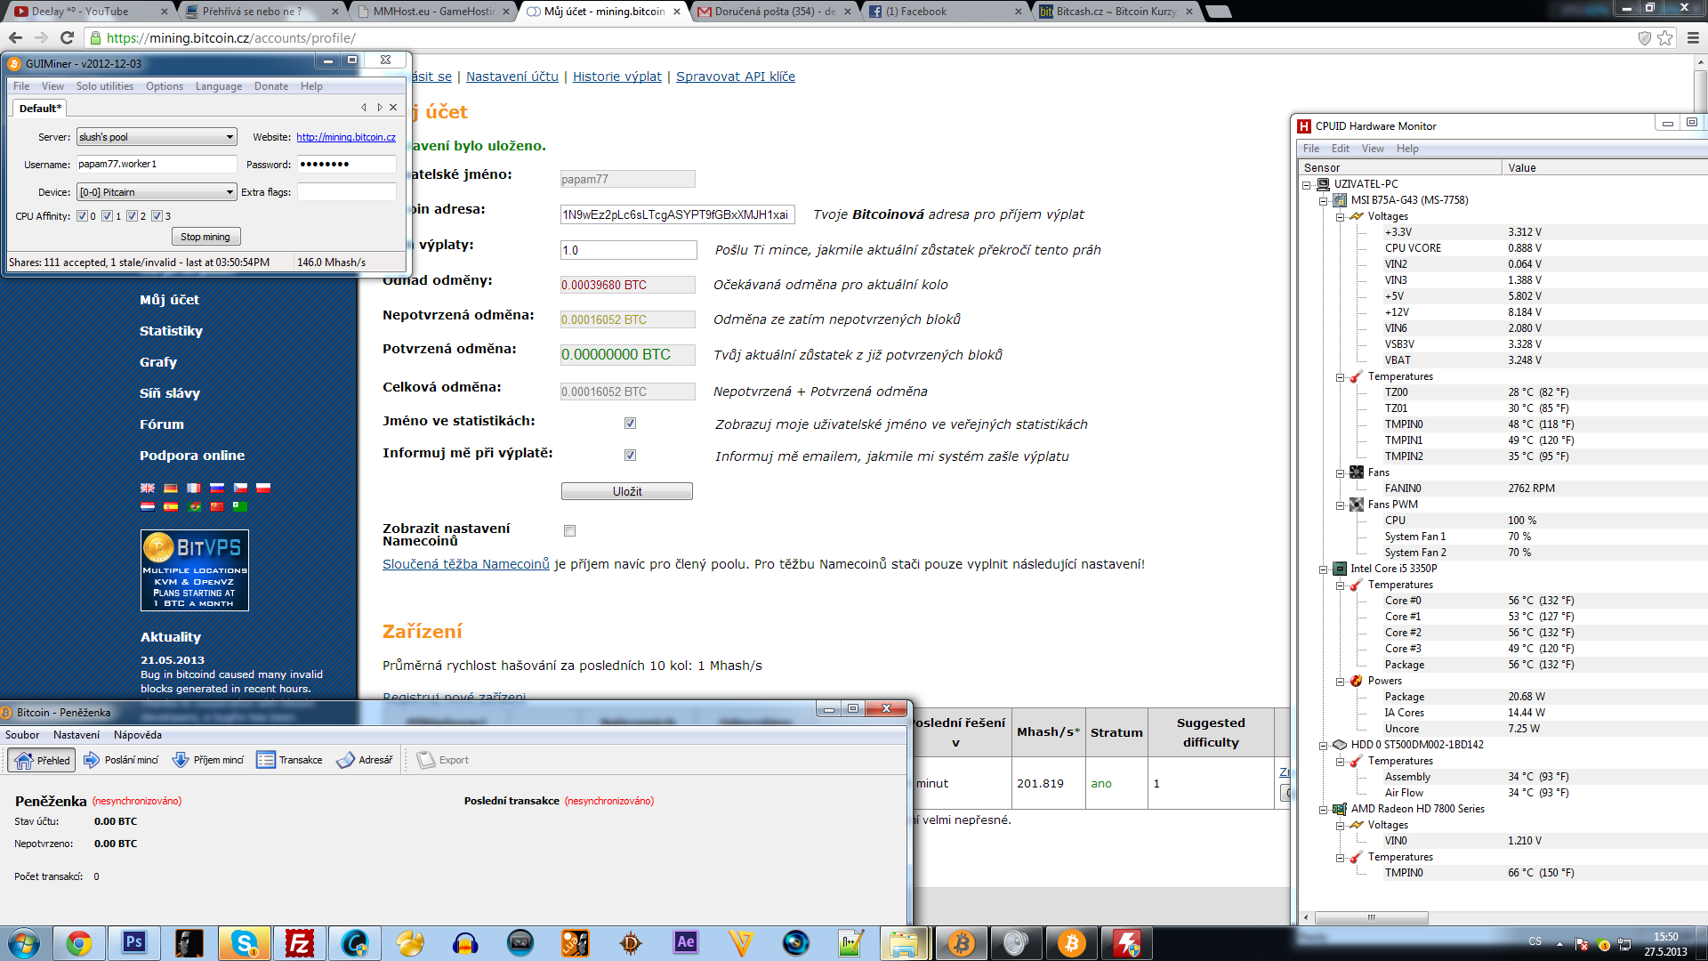Screen dimensions: 1708x961
Task: Open Audacity headphones icon on taskbar
Action: pos(465,942)
